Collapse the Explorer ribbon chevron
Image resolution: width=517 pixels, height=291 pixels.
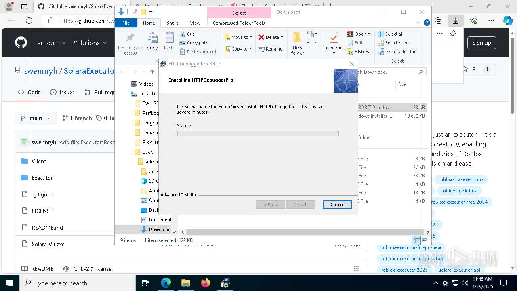click(x=419, y=23)
